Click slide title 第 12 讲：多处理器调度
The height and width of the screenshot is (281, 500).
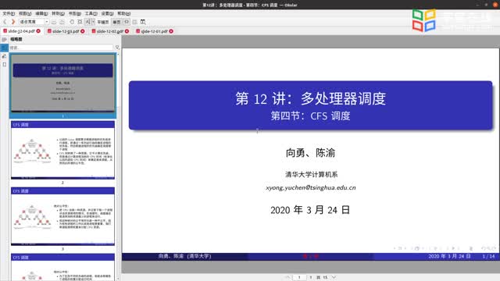pos(311,98)
